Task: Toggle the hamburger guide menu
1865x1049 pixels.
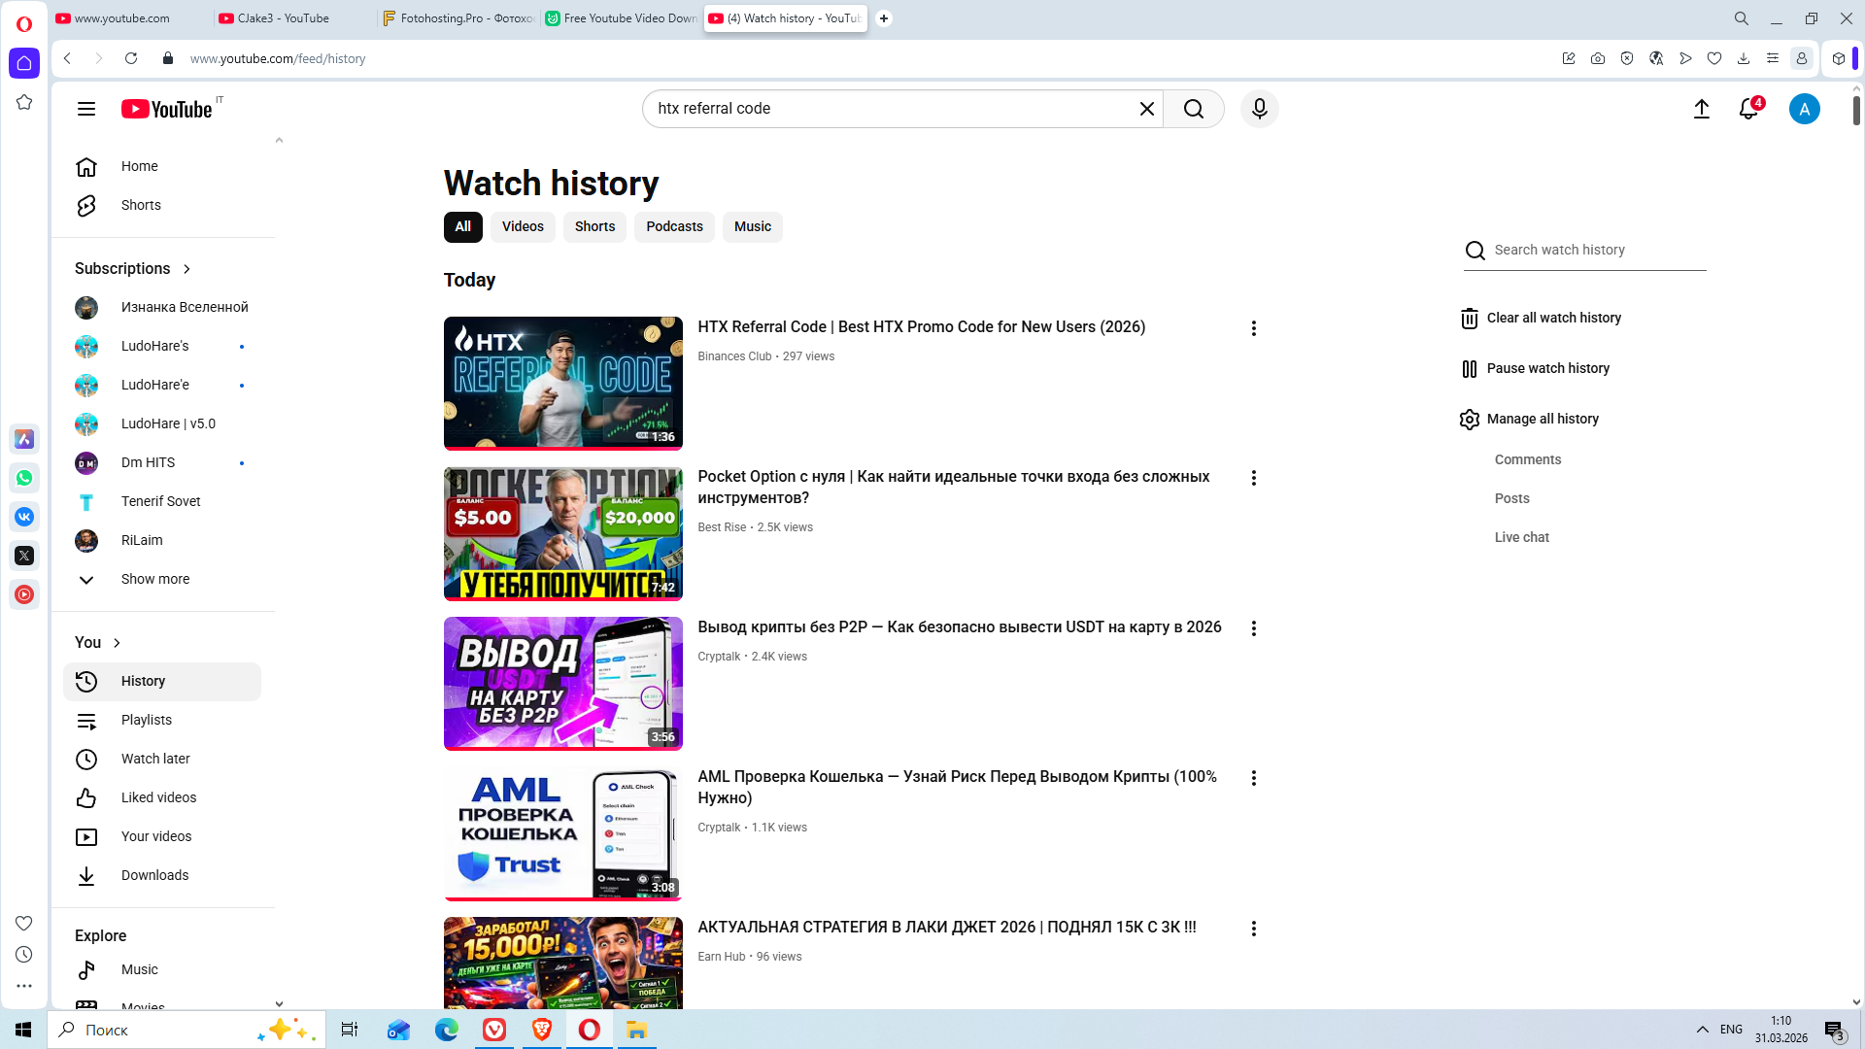Action: click(x=86, y=109)
